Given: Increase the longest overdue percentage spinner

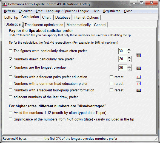Looking at the screenshot, I should [x=129, y=66].
